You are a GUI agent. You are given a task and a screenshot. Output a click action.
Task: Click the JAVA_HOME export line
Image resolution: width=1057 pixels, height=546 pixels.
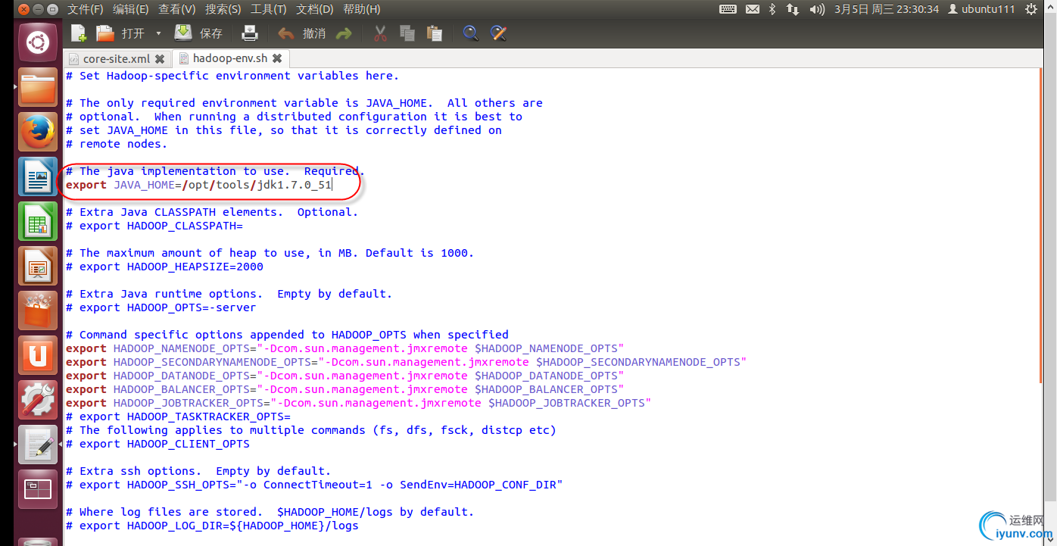[x=199, y=185]
